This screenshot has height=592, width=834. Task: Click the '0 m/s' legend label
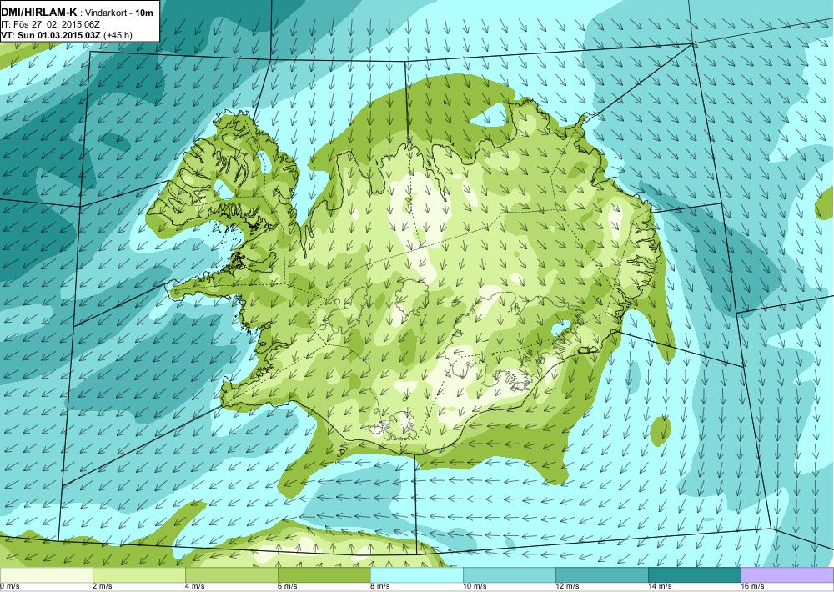[9, 586]
